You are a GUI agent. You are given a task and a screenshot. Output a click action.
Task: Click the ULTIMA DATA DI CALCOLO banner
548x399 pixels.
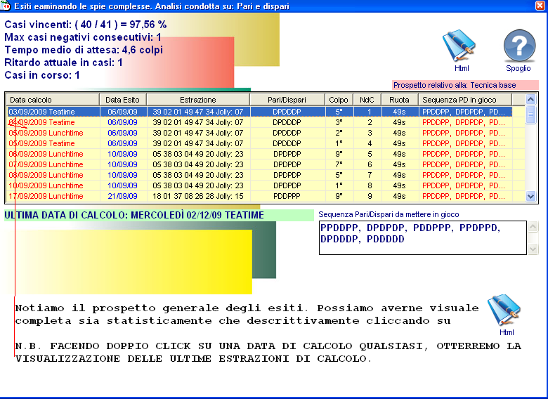[159, 215]
